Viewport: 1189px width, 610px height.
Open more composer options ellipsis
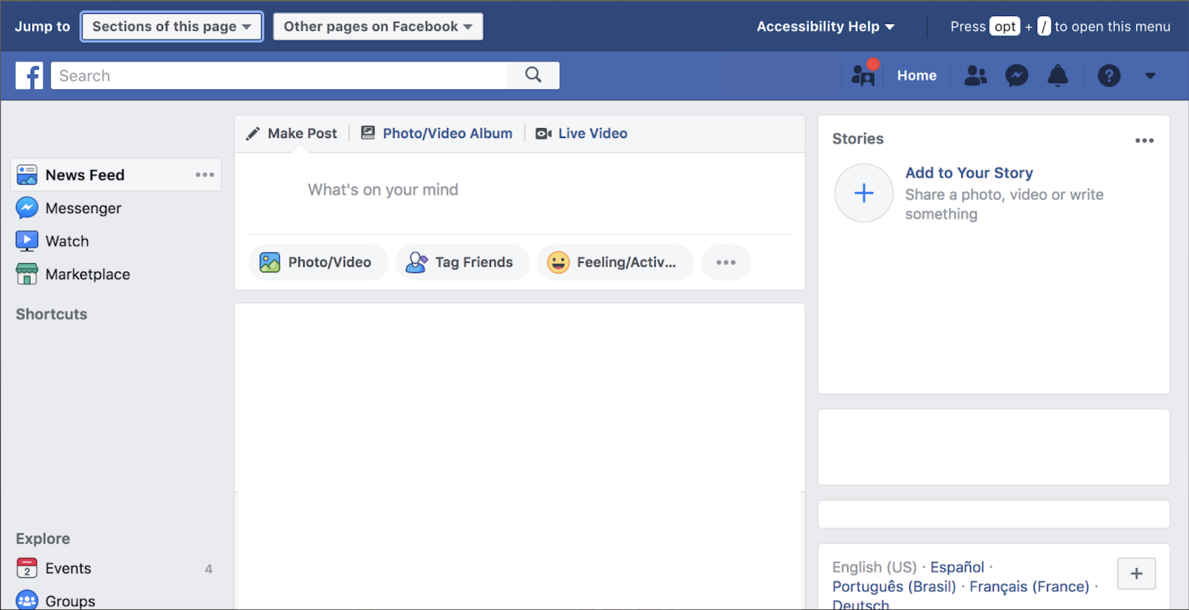click(x=725, y=262)
